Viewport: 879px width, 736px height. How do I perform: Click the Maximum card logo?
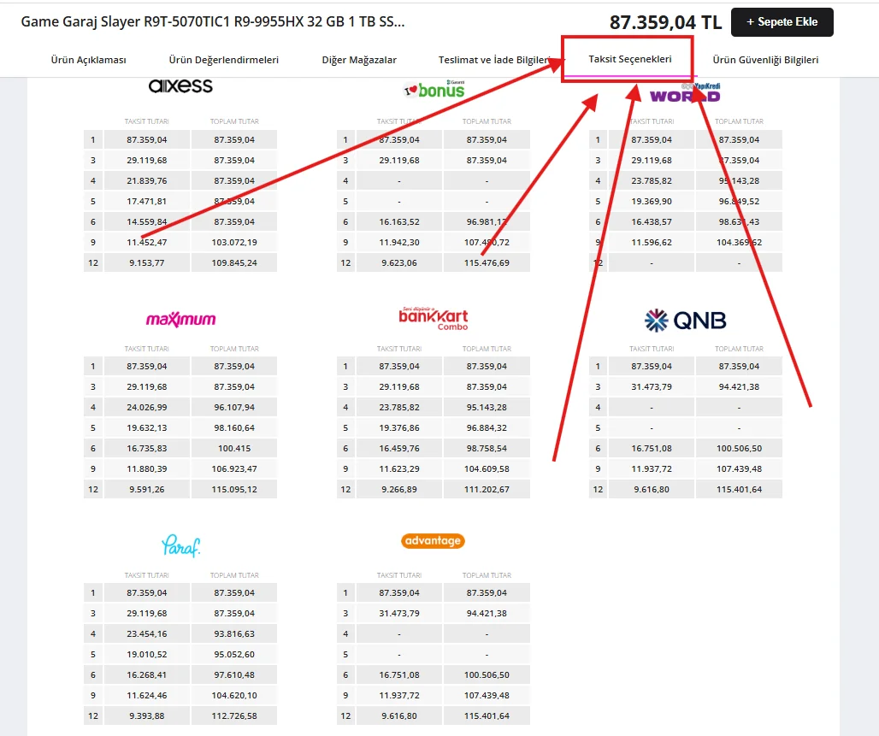(x=180, y=320)
